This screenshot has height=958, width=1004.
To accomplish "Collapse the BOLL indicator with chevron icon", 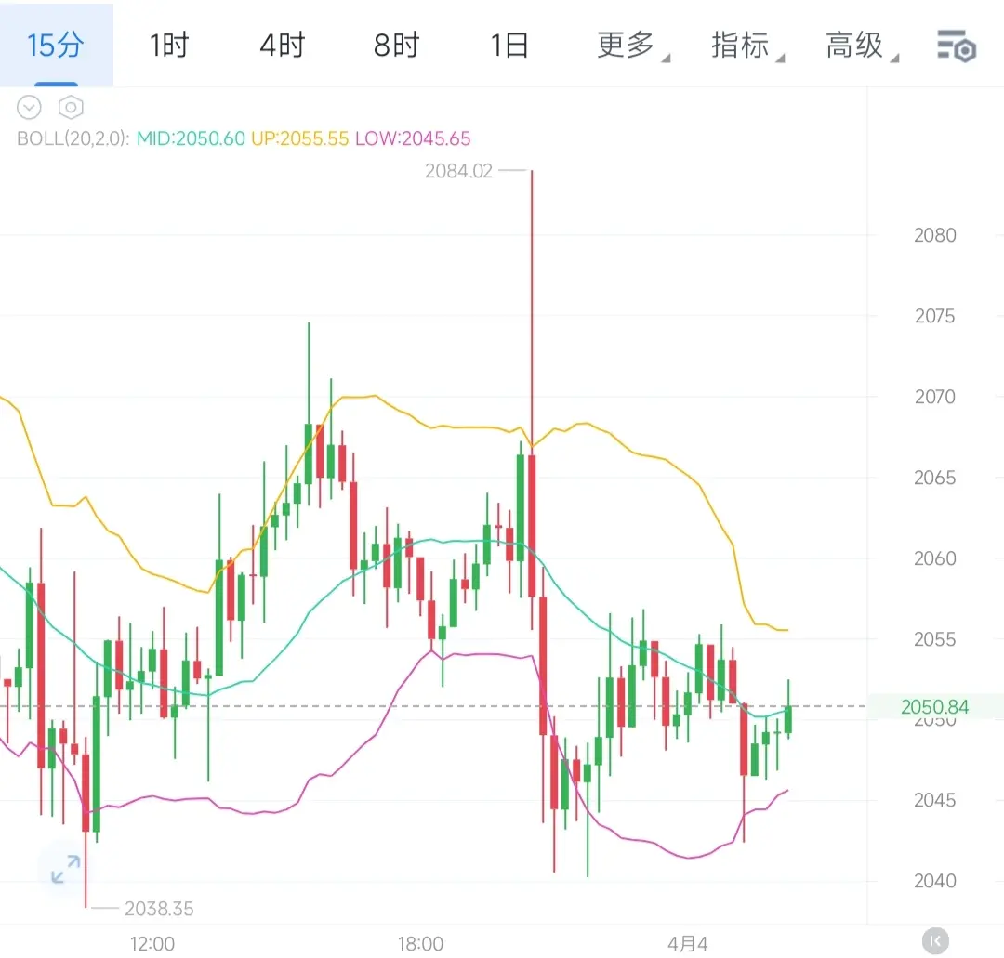I will click(29, 107).
